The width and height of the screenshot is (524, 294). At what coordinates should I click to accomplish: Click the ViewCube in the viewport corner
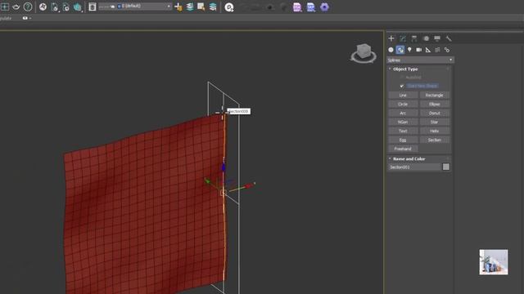coord(364,53)
